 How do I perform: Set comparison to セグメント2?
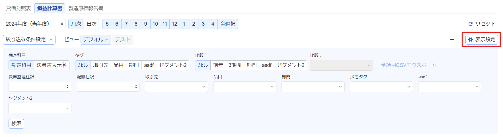click(291, 65)
